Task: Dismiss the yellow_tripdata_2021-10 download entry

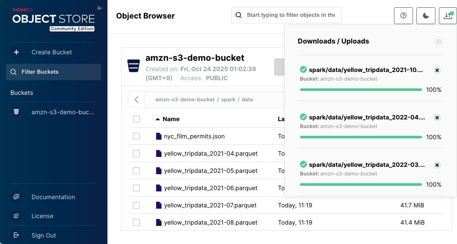Action: tap(437, 70)
